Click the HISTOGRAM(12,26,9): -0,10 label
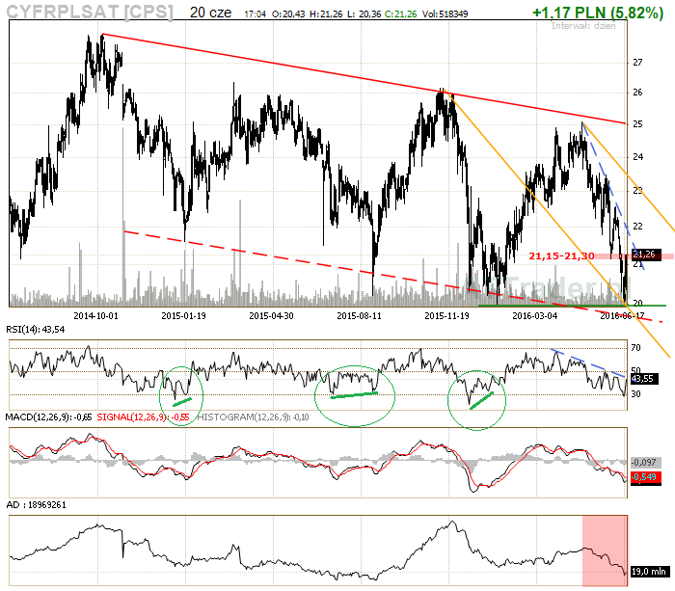The width and height of the screenshot is (675, 591). 253,416
